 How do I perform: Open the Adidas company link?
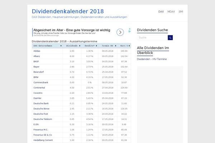[37, 51]
